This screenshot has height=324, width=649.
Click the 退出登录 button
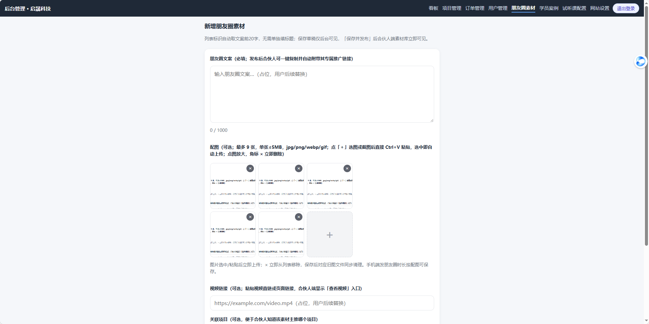pyautogui.click(x=626, y=8)
